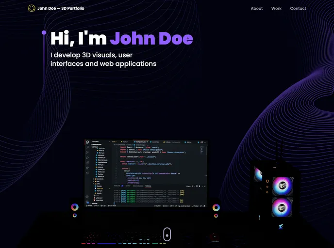Jump to the Contact section
Screen dimensions: 334x248
tap(298, 8)
